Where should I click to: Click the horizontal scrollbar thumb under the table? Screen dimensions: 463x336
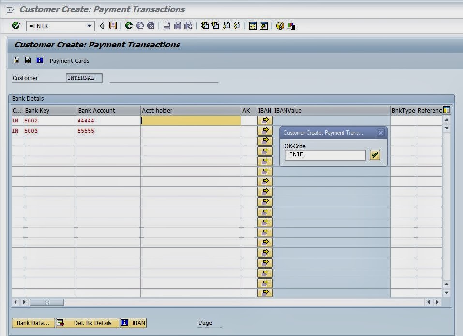click(x=47, y=302)
